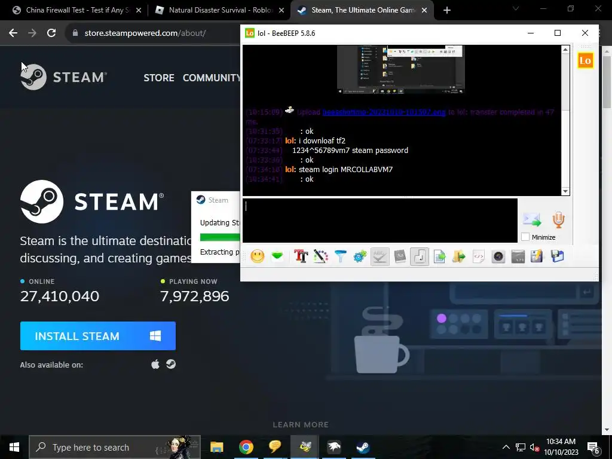The height and width of the screenshot is (459, 612).
Task: Open Steam from the taskbar
Action: pos(363,447)
